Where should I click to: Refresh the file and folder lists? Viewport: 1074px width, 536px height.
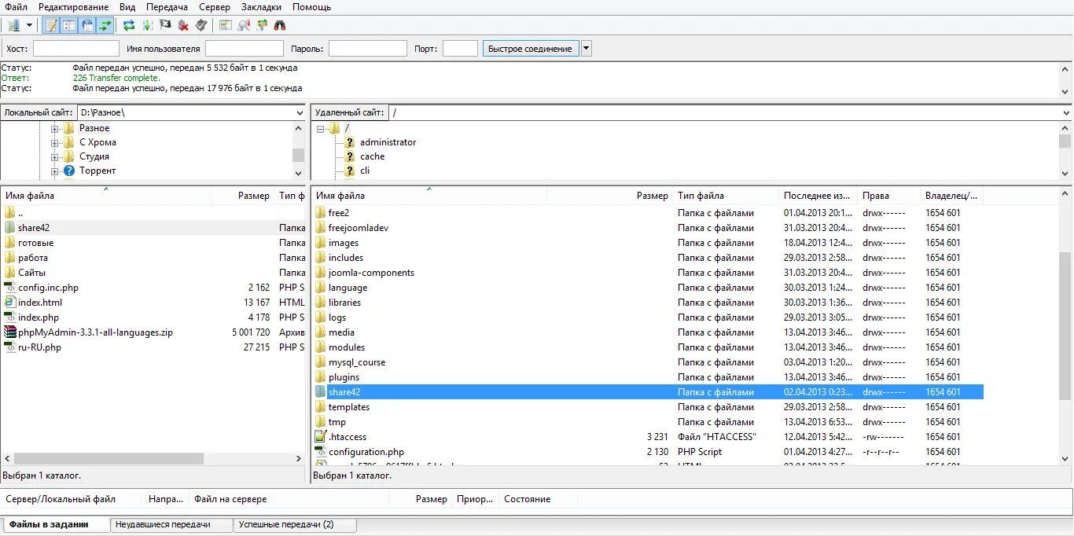point(128,24)
